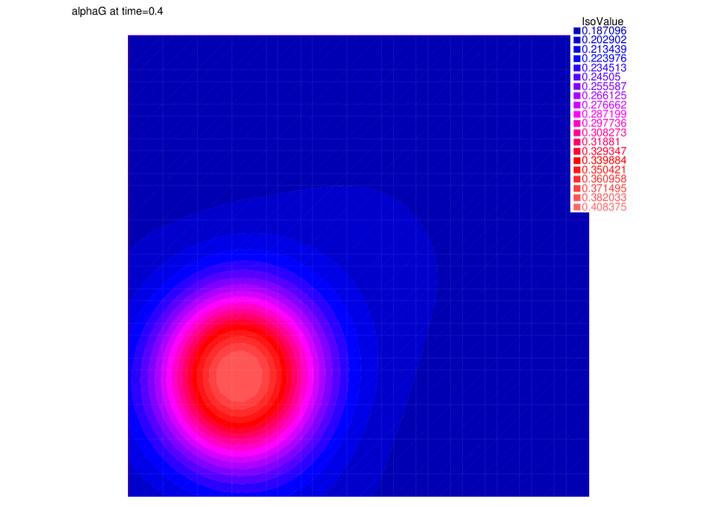Viewport: 717px width, 507px height.
Task: Click the legend value 0.276662
Action: pos(604,105)
